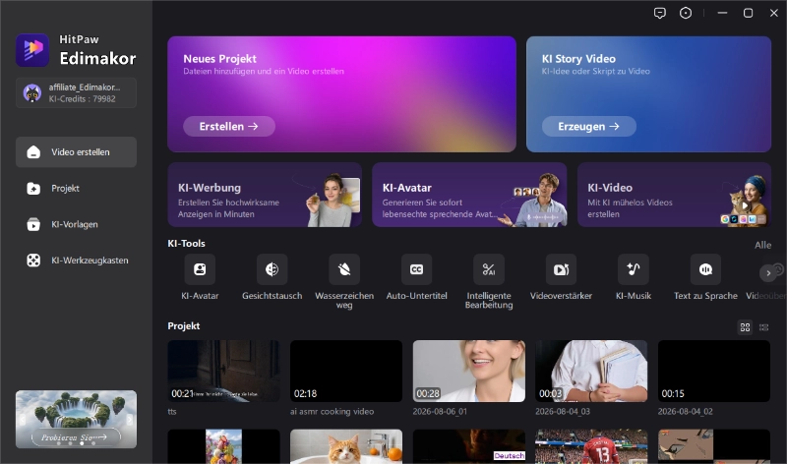
Task: Click the circular menu icon in title bar
Action: 686,13
